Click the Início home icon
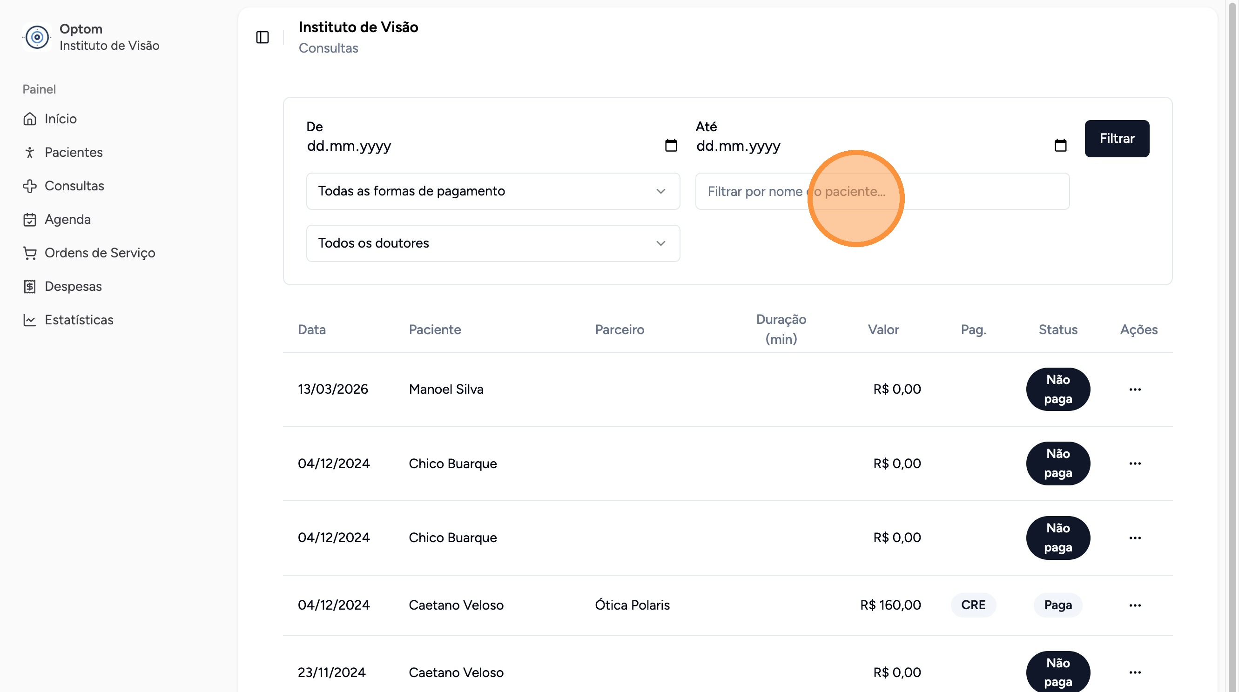This screenshot has height=692, width=1239. click(x=30, y=119)
